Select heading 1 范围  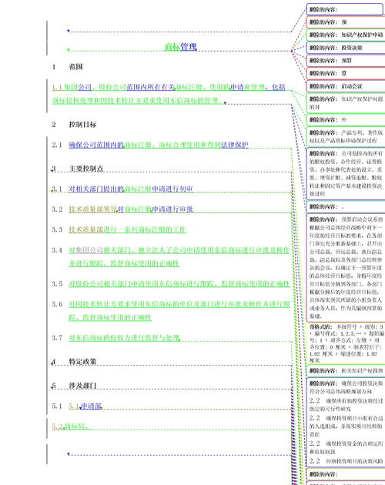point(67,66)
